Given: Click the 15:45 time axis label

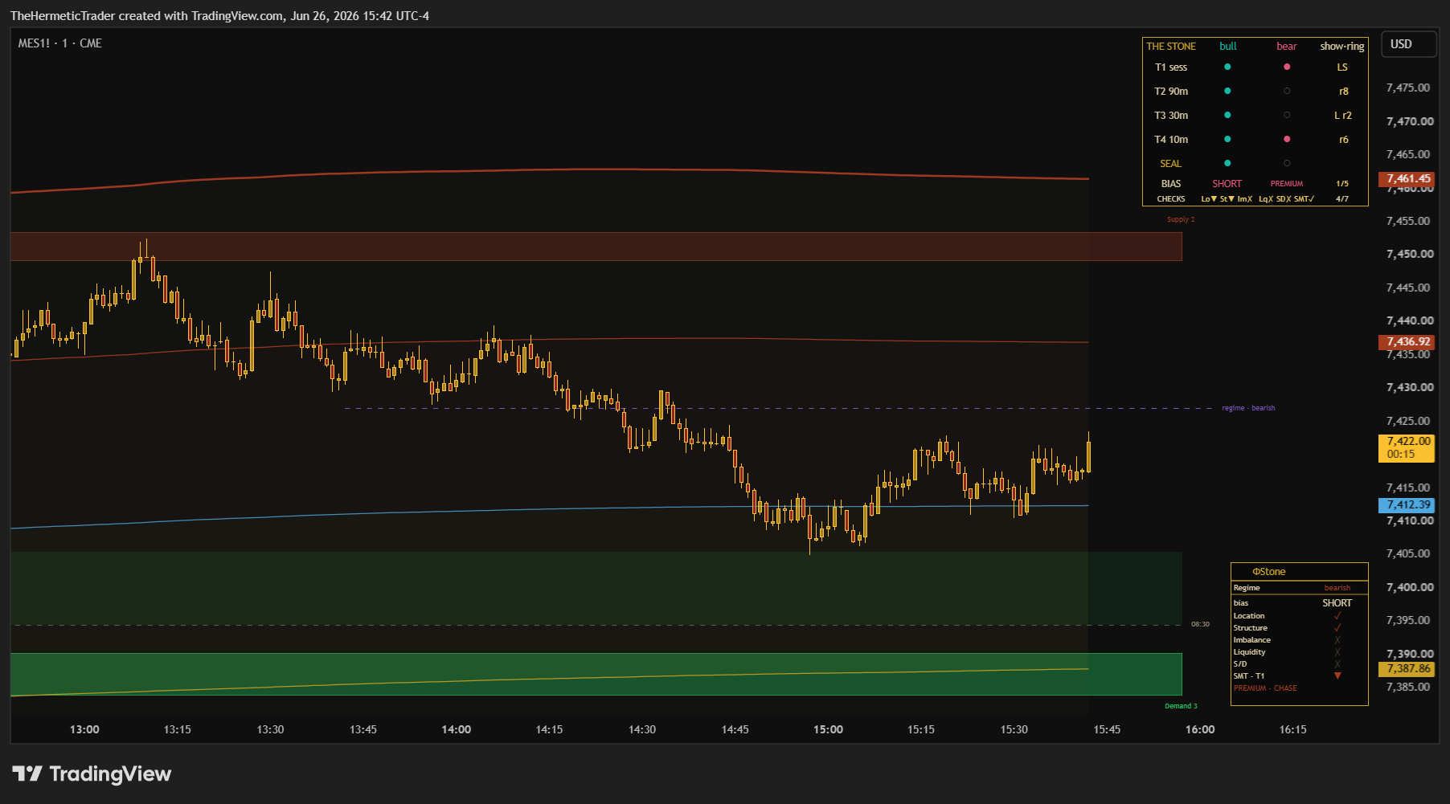Looking at the screenshot, I should click(1107, 729).
